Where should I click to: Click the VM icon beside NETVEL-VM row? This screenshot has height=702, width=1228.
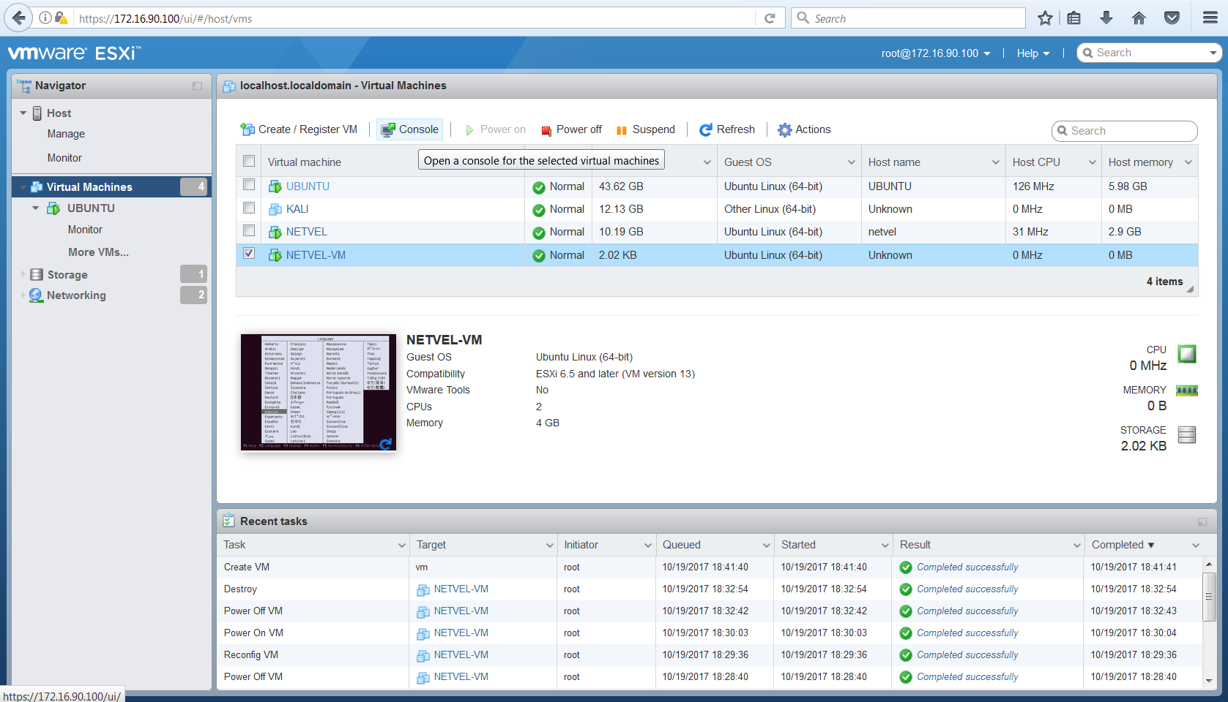(x=275, y=255)
